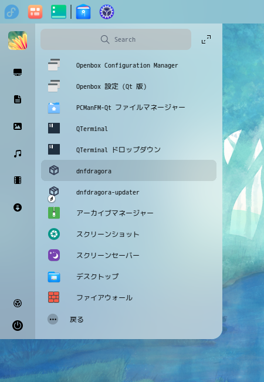Image resolution: width=264 pixels, height=382 pixels.
Task: Open Videos folder via film icon
Action: coord(18,180)
